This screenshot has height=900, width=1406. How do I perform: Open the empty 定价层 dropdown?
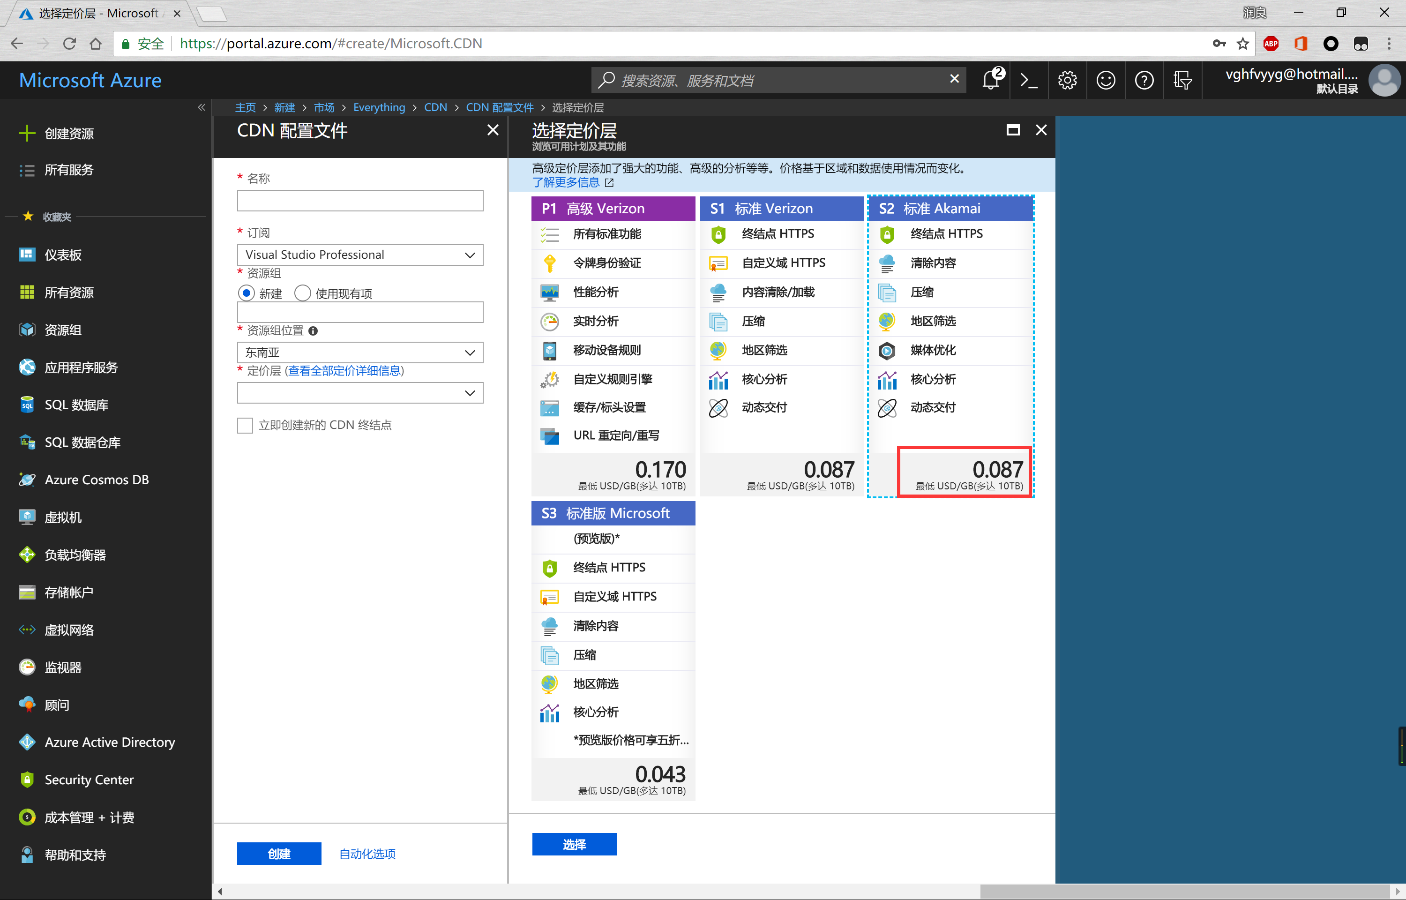tap(360, 393)
